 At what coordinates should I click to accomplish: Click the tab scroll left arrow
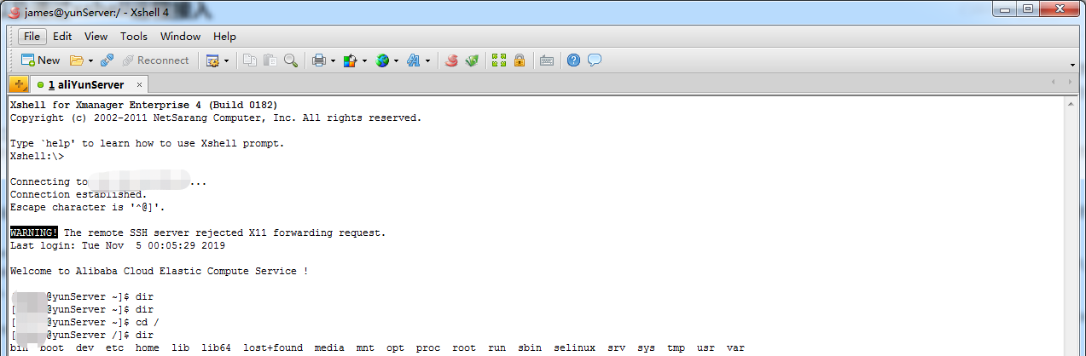1054,82
